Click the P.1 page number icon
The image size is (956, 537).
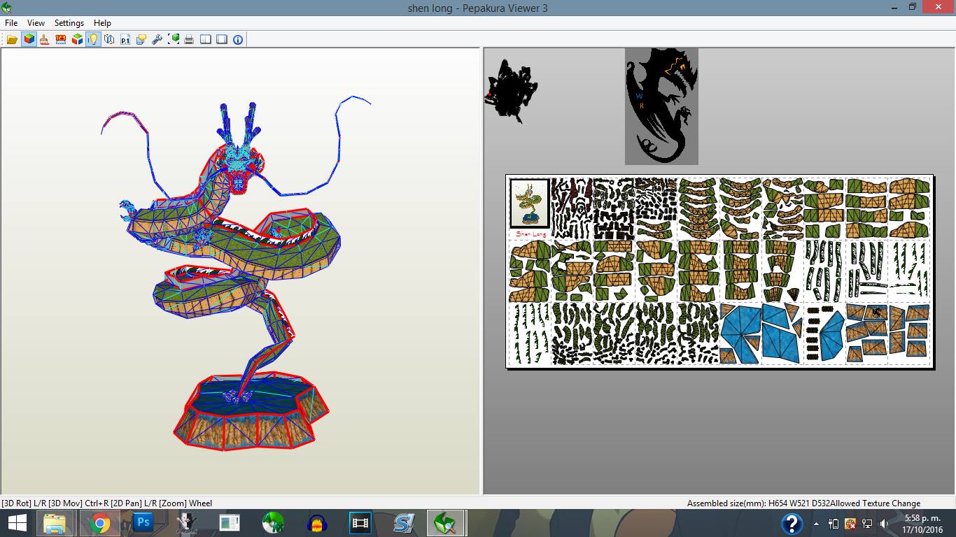(x=125, y=39)
